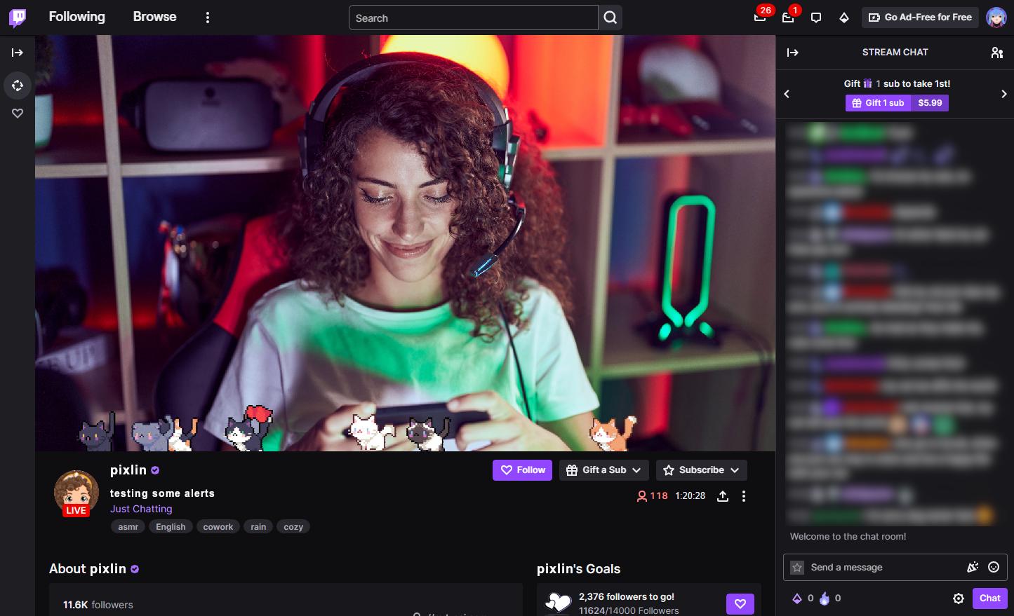This screenshot has height=616, width=1014.
Task: Open the Browse menu
Action: point(154,17)
